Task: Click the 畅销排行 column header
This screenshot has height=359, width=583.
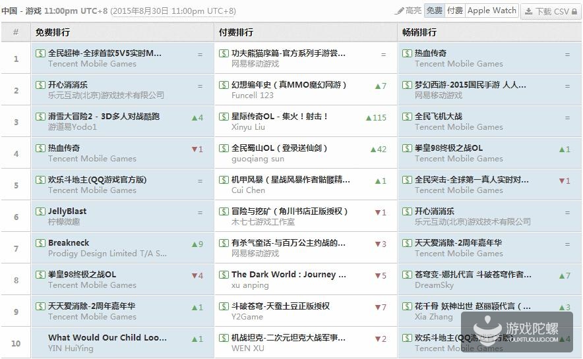Action: [419, 32]
